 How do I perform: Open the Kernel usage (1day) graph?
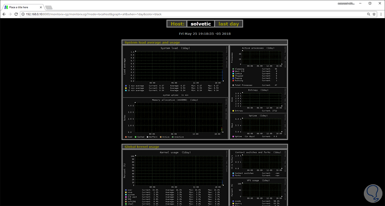point(175,178)
